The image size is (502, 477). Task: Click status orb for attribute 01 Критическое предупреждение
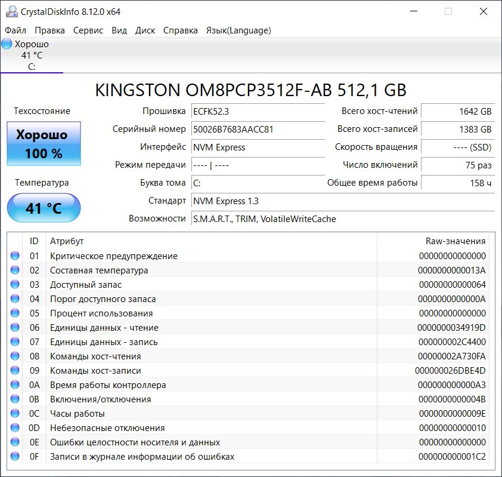[15, 256]
